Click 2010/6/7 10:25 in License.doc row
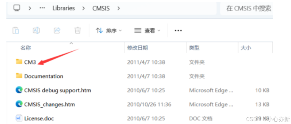 point(146,118)
